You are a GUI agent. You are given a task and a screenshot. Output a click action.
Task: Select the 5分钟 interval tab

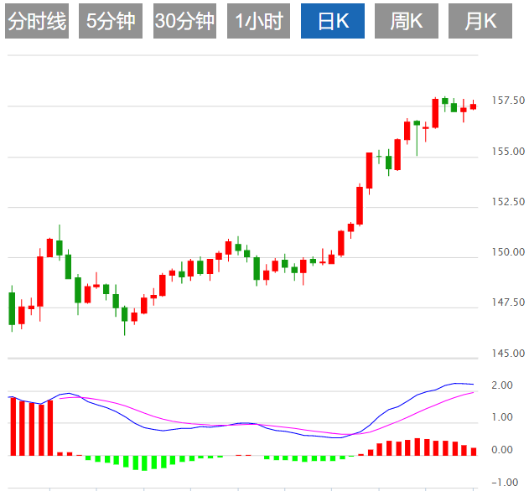pos(111,21)
